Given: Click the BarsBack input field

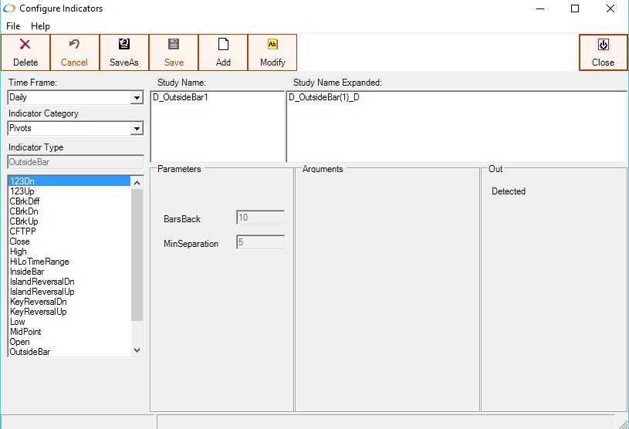Looking at the screenshot, I should click(x=260, y=218).
